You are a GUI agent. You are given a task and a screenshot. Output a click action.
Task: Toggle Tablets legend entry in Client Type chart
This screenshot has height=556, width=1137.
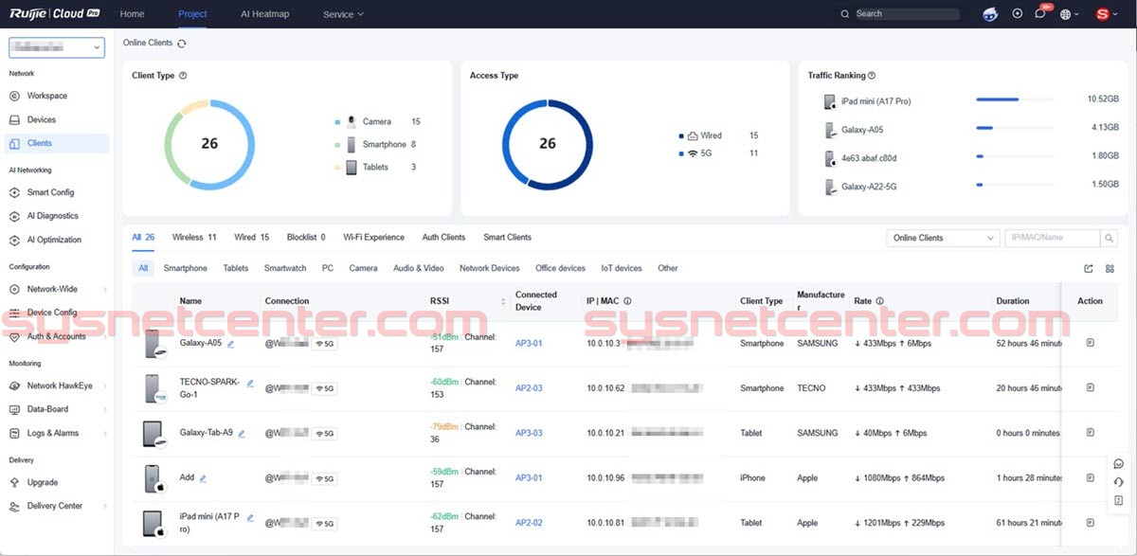376,168
